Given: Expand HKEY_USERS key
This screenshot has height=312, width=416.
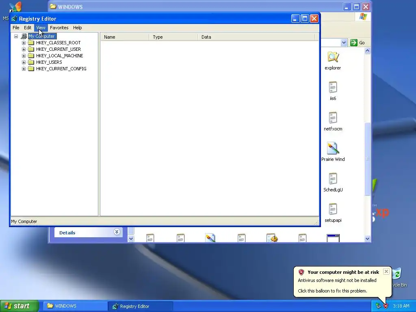Looking at the screenshot, I should click(x=24, y=62).
